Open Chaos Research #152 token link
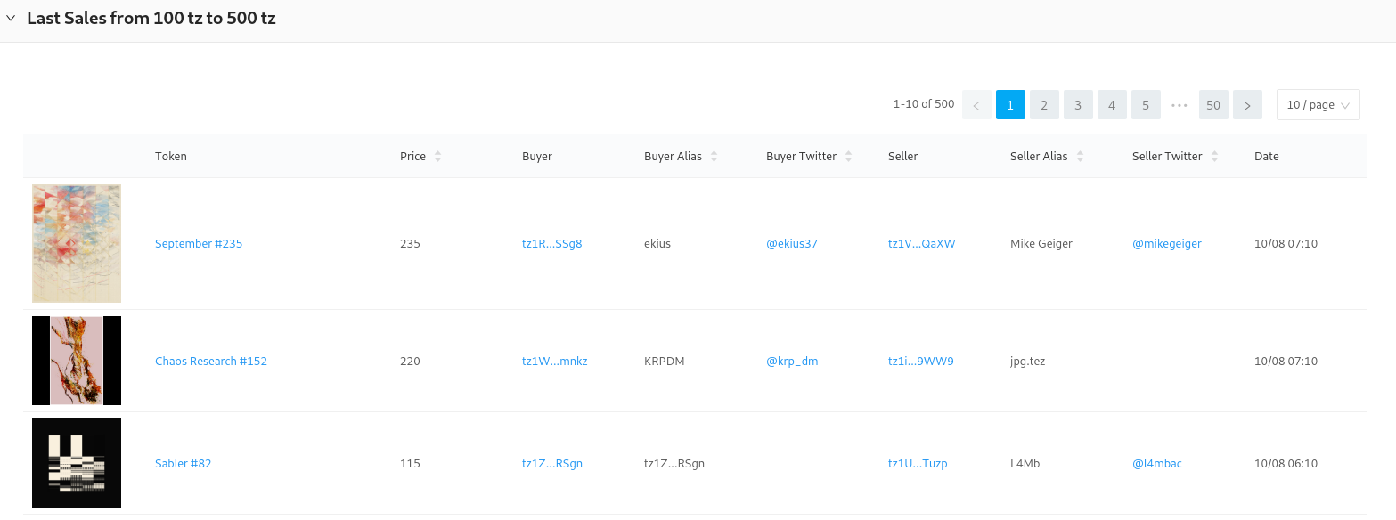 tap(211, 362)
